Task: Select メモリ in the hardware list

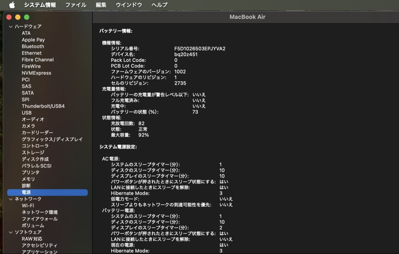Action: 28,179
